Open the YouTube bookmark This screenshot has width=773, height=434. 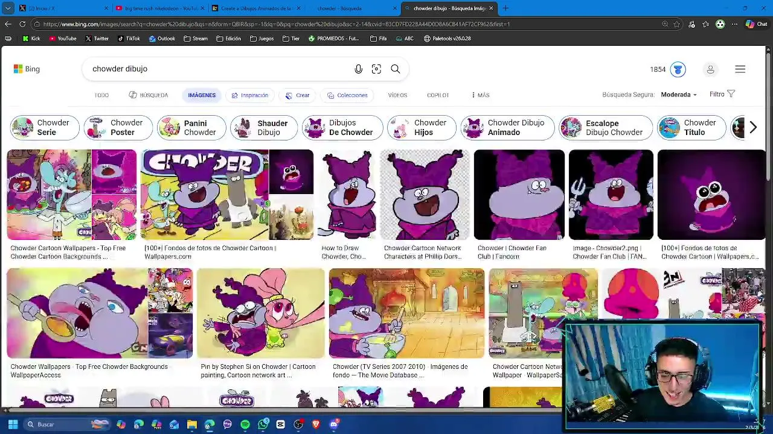click(x=63, y=39)
